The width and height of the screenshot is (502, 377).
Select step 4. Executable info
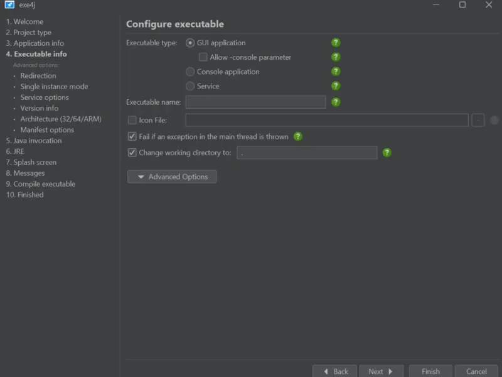coord(36,54)
